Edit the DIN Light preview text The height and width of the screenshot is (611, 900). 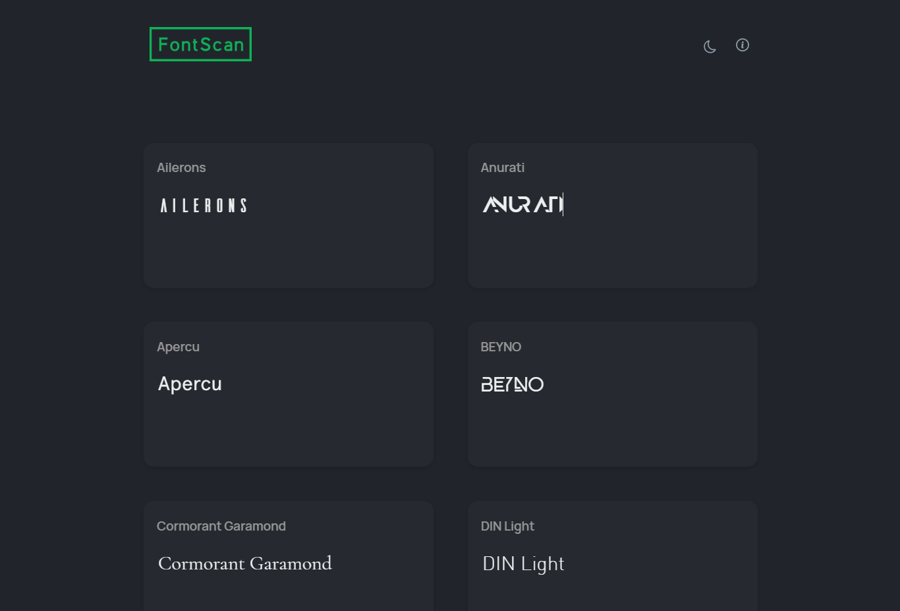[x=523, y=564]
